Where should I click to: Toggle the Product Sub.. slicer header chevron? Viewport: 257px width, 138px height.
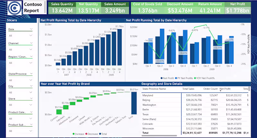(31, 125)
